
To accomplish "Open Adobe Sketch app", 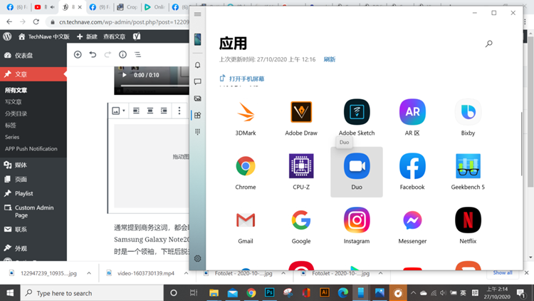I will point(357,118).
